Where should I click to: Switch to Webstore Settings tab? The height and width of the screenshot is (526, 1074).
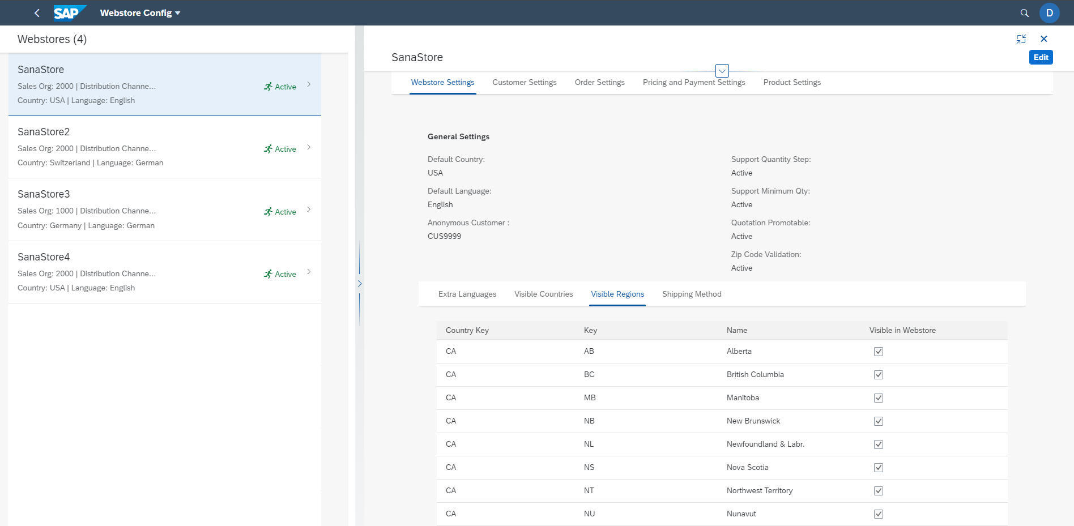click(442, 83)
